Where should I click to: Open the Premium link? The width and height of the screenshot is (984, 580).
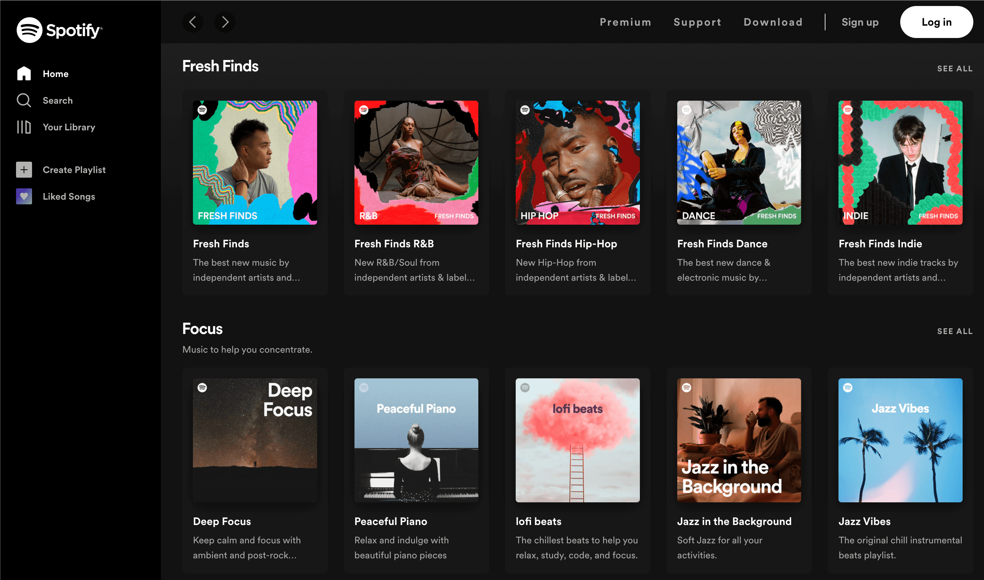tap(626, 22)
